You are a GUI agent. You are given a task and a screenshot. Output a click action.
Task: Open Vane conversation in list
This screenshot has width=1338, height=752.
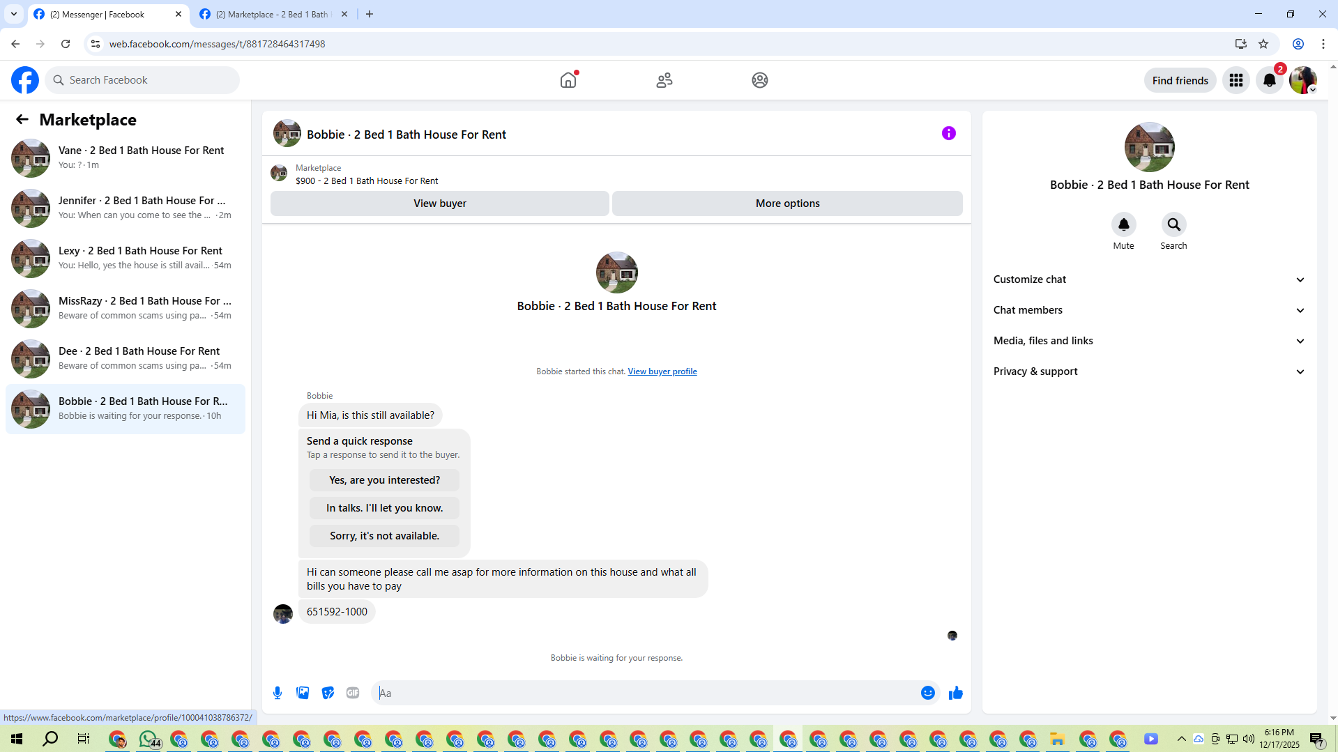tap(126, 158)
